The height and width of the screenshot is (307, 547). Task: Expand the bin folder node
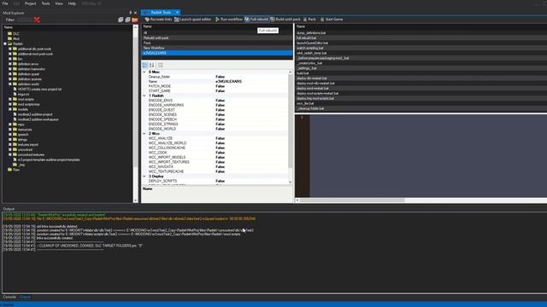click(10, 59)
